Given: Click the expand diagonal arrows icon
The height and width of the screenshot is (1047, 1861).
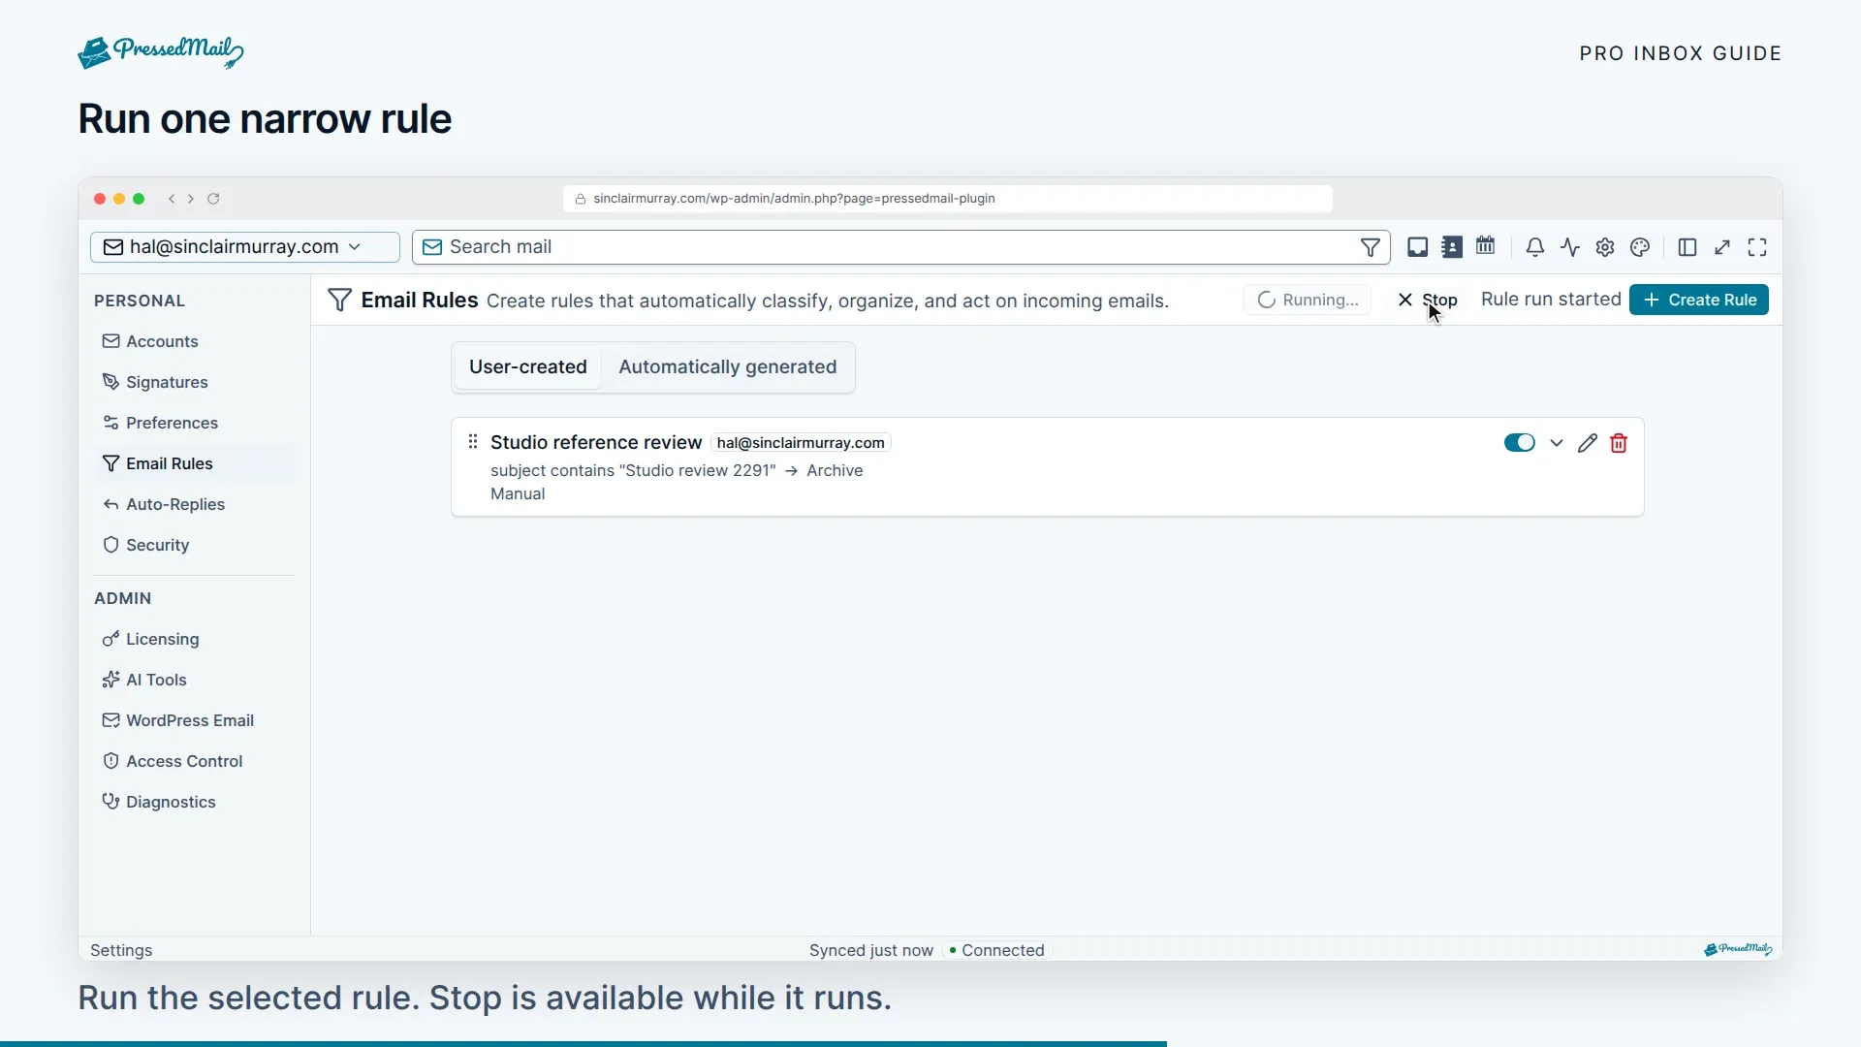Looking at the screenshot, I should point(1722,247).
